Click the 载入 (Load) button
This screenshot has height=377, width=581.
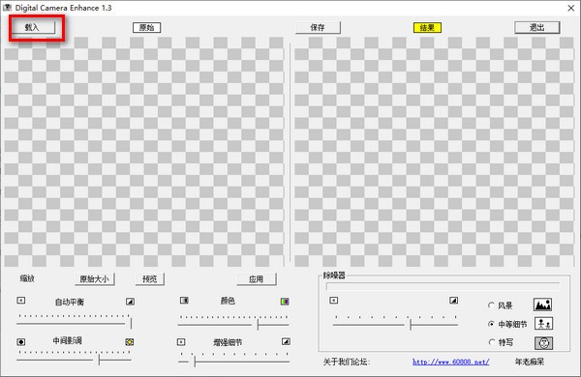33,27
